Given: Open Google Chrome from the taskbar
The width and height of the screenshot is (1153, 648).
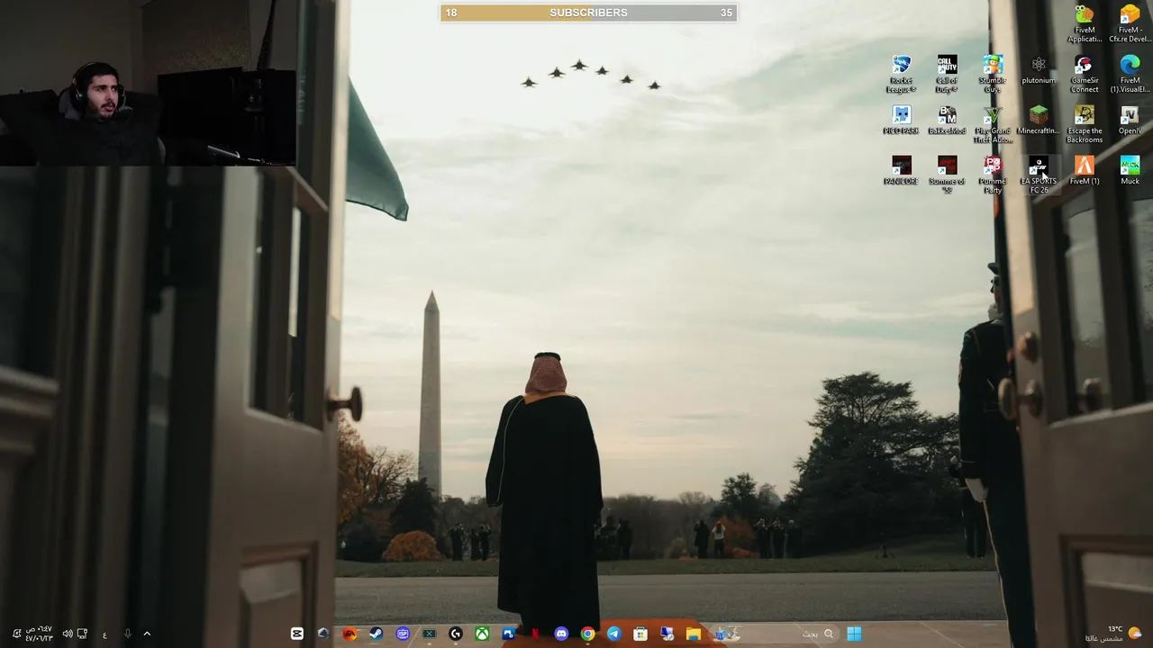Looking at the screenshot, I should (x=587, y=634).
